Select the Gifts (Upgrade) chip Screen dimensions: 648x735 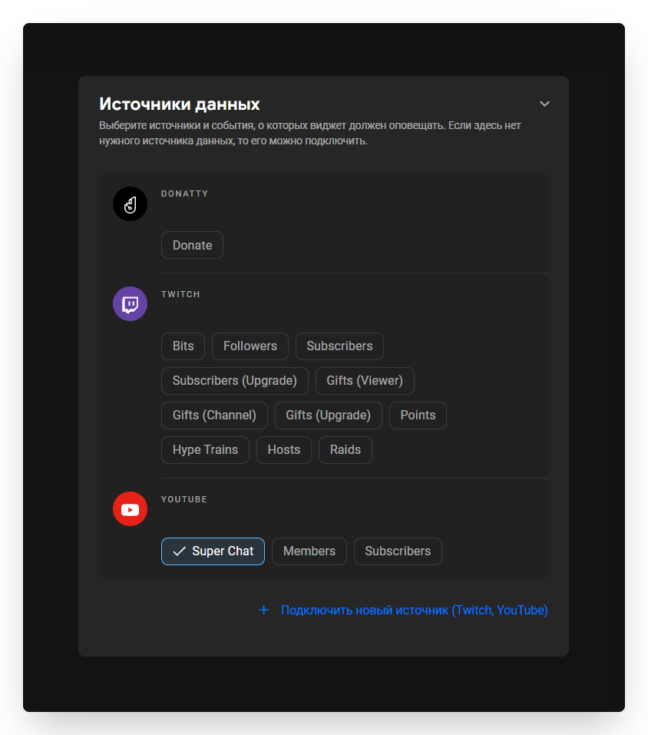pyautogui.click(x=328, y=416)
